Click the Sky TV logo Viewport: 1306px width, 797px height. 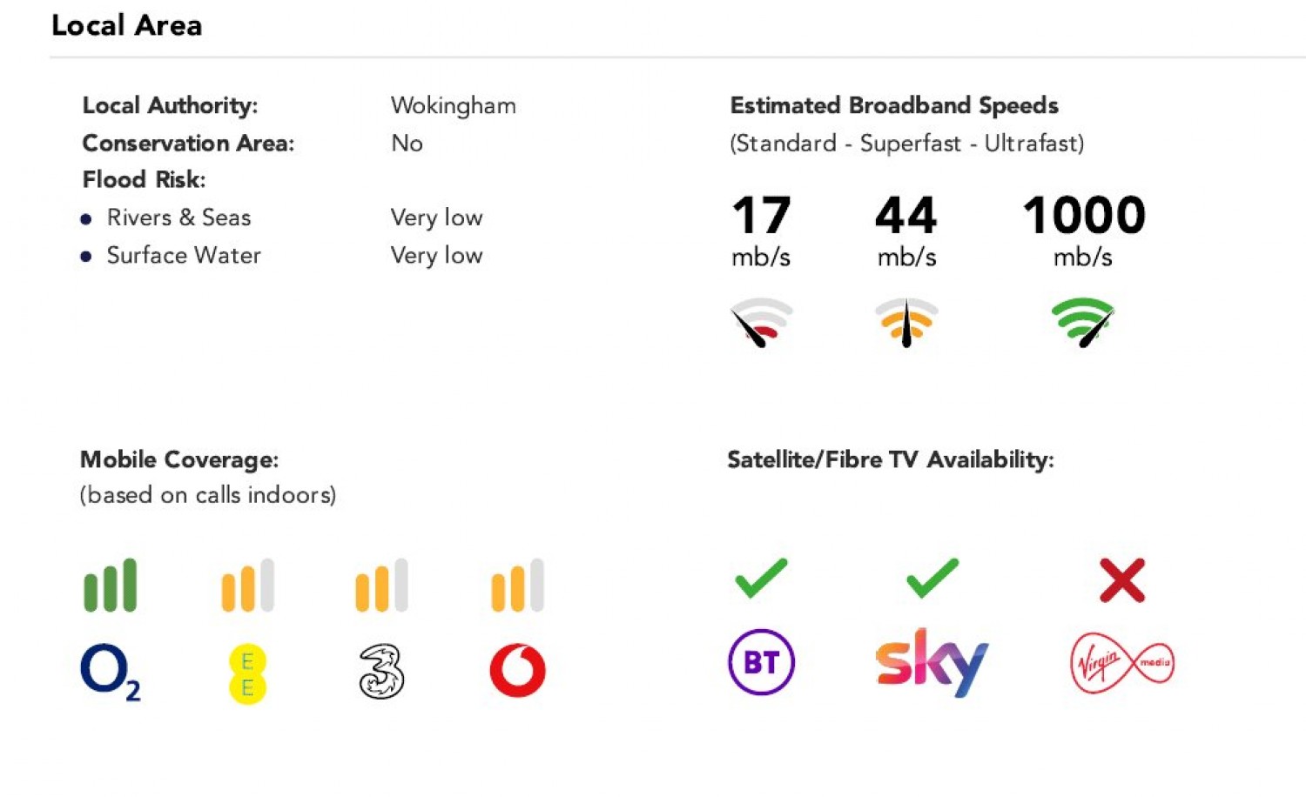932,663
